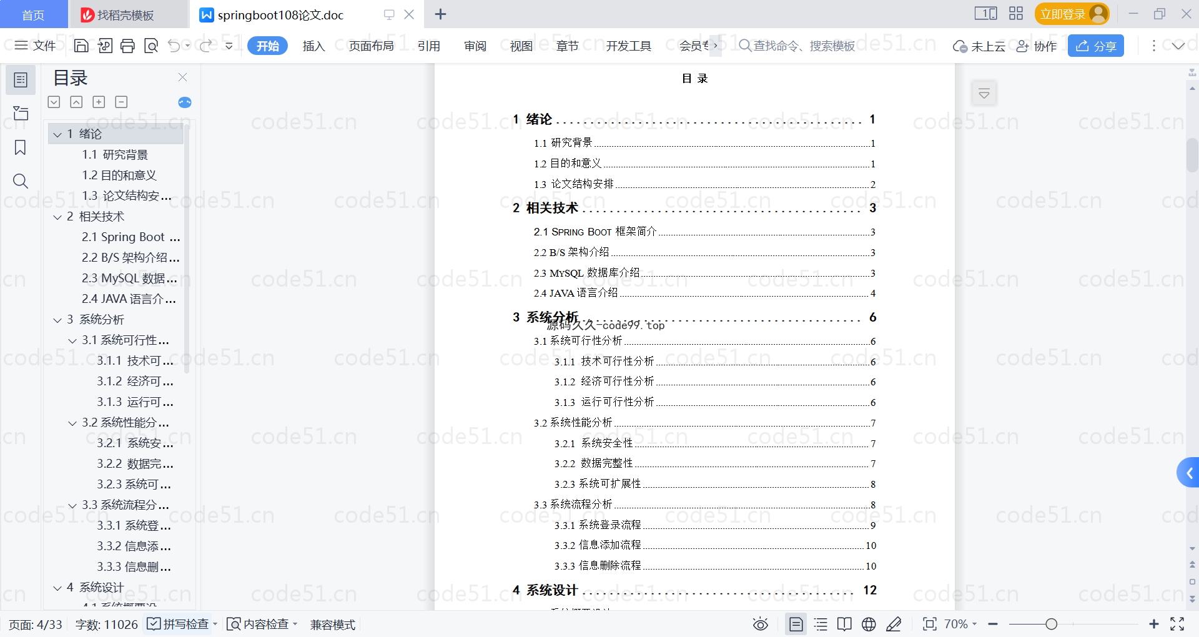Image resolution: width=1199 pixels, height=637 pixels.
Task: Click the 协作 collaborate button
Action: pos(1037,46)
